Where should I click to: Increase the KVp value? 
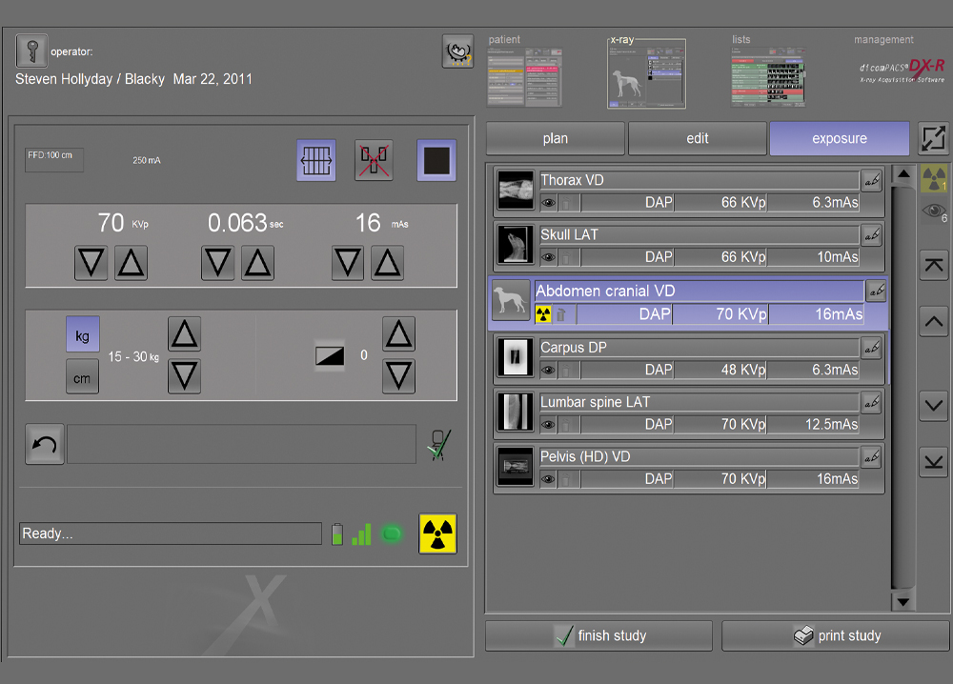coord(132,262)
